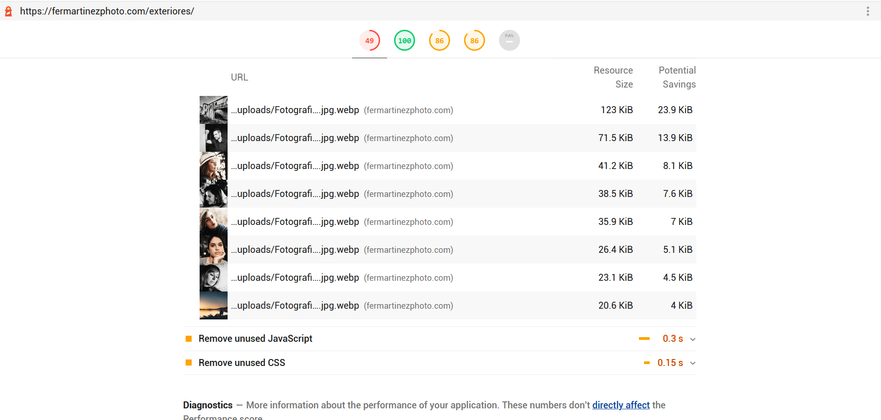Click the 0.3 s savings bar
Viewport: 881px width, 420px height.
tap(644, 339)
